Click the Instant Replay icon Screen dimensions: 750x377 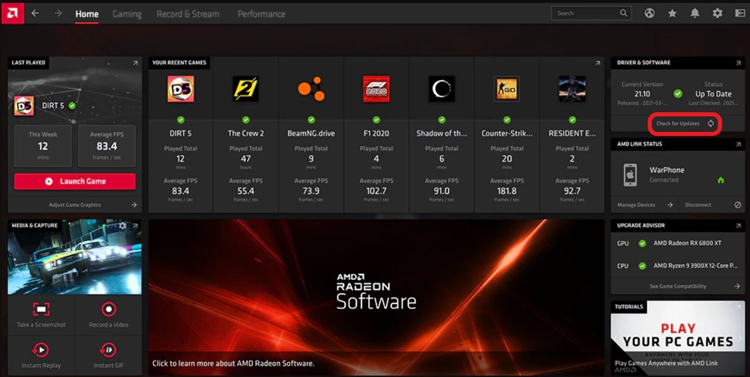coord(41,349)
